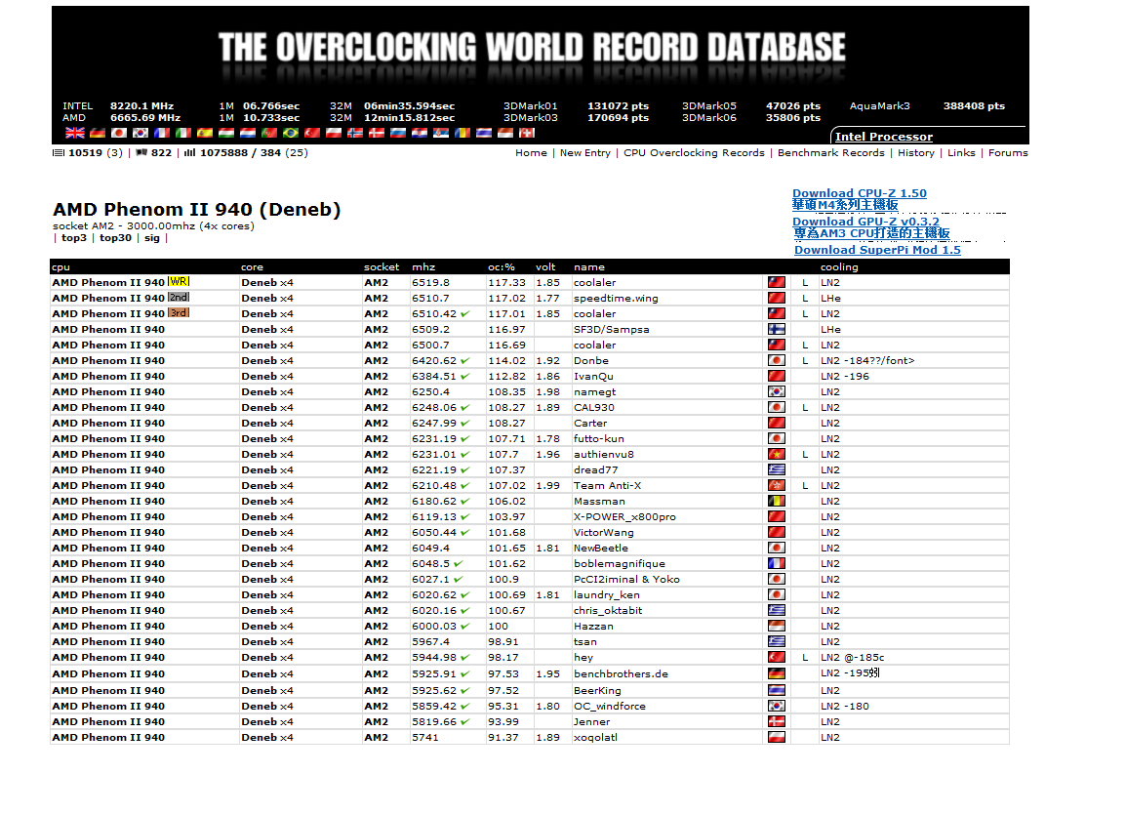Click the Danish flag in Jenner row
This screenshot has width=1126, height=814.
tap(777, 721)
